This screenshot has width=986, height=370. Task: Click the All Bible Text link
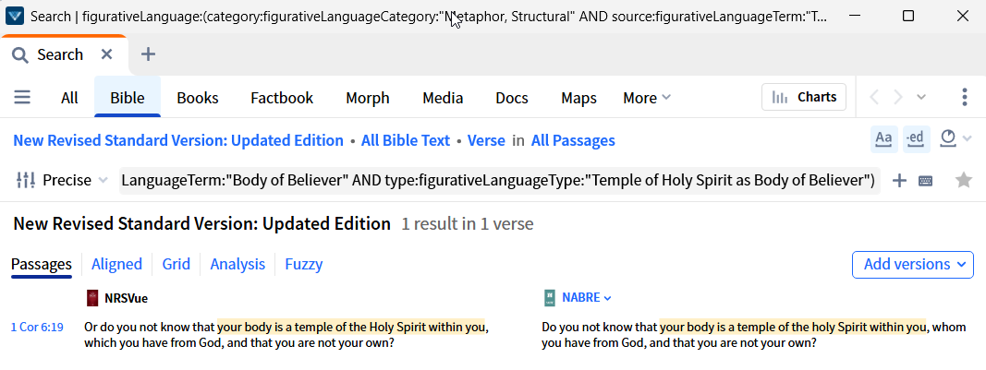click(406, 141)
